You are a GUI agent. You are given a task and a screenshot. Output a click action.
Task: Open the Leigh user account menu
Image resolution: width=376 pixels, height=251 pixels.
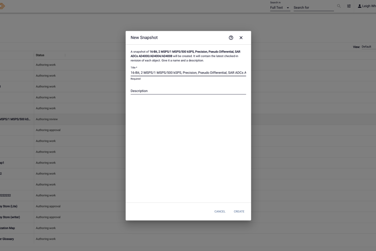[367, 6]
